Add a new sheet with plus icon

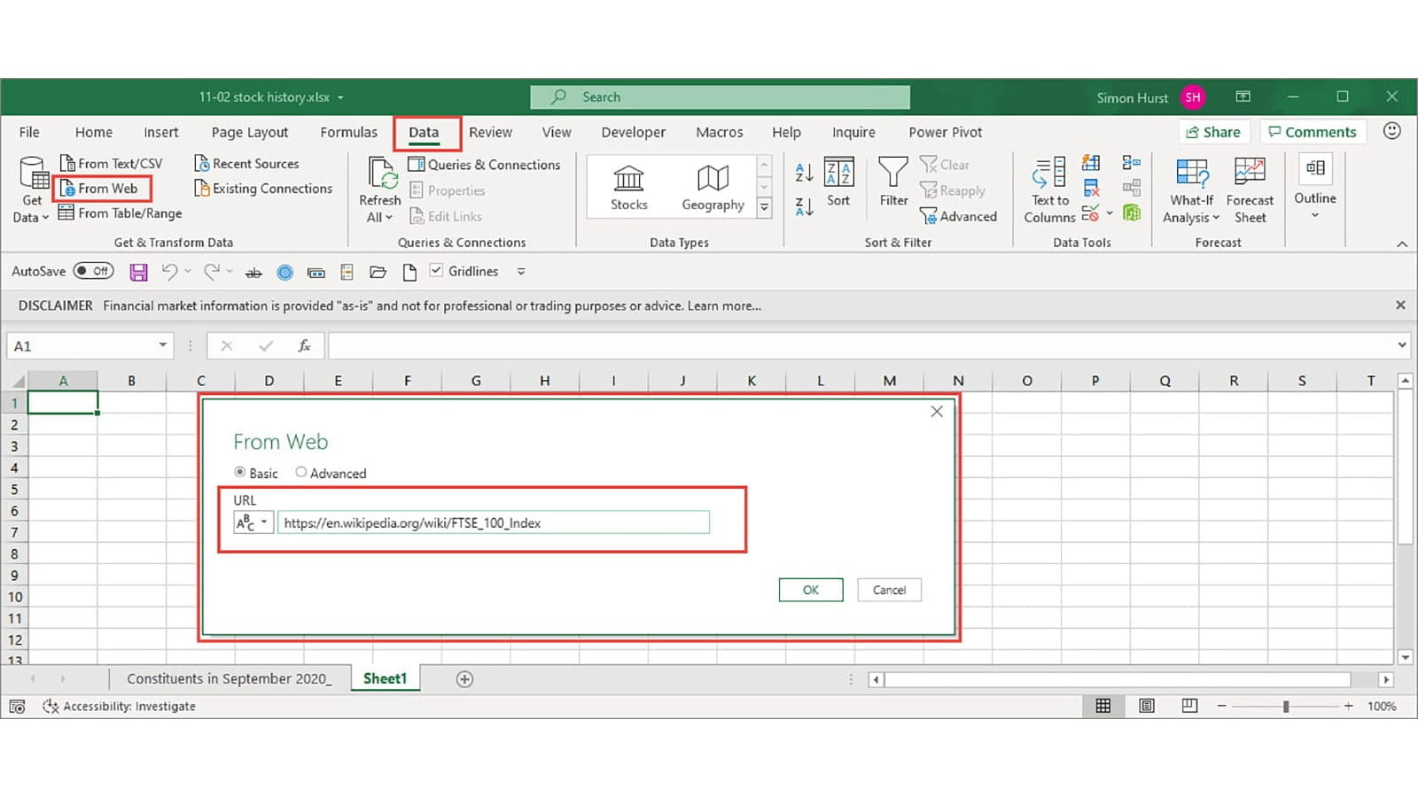pyautogui.click(x=464, y=679)
